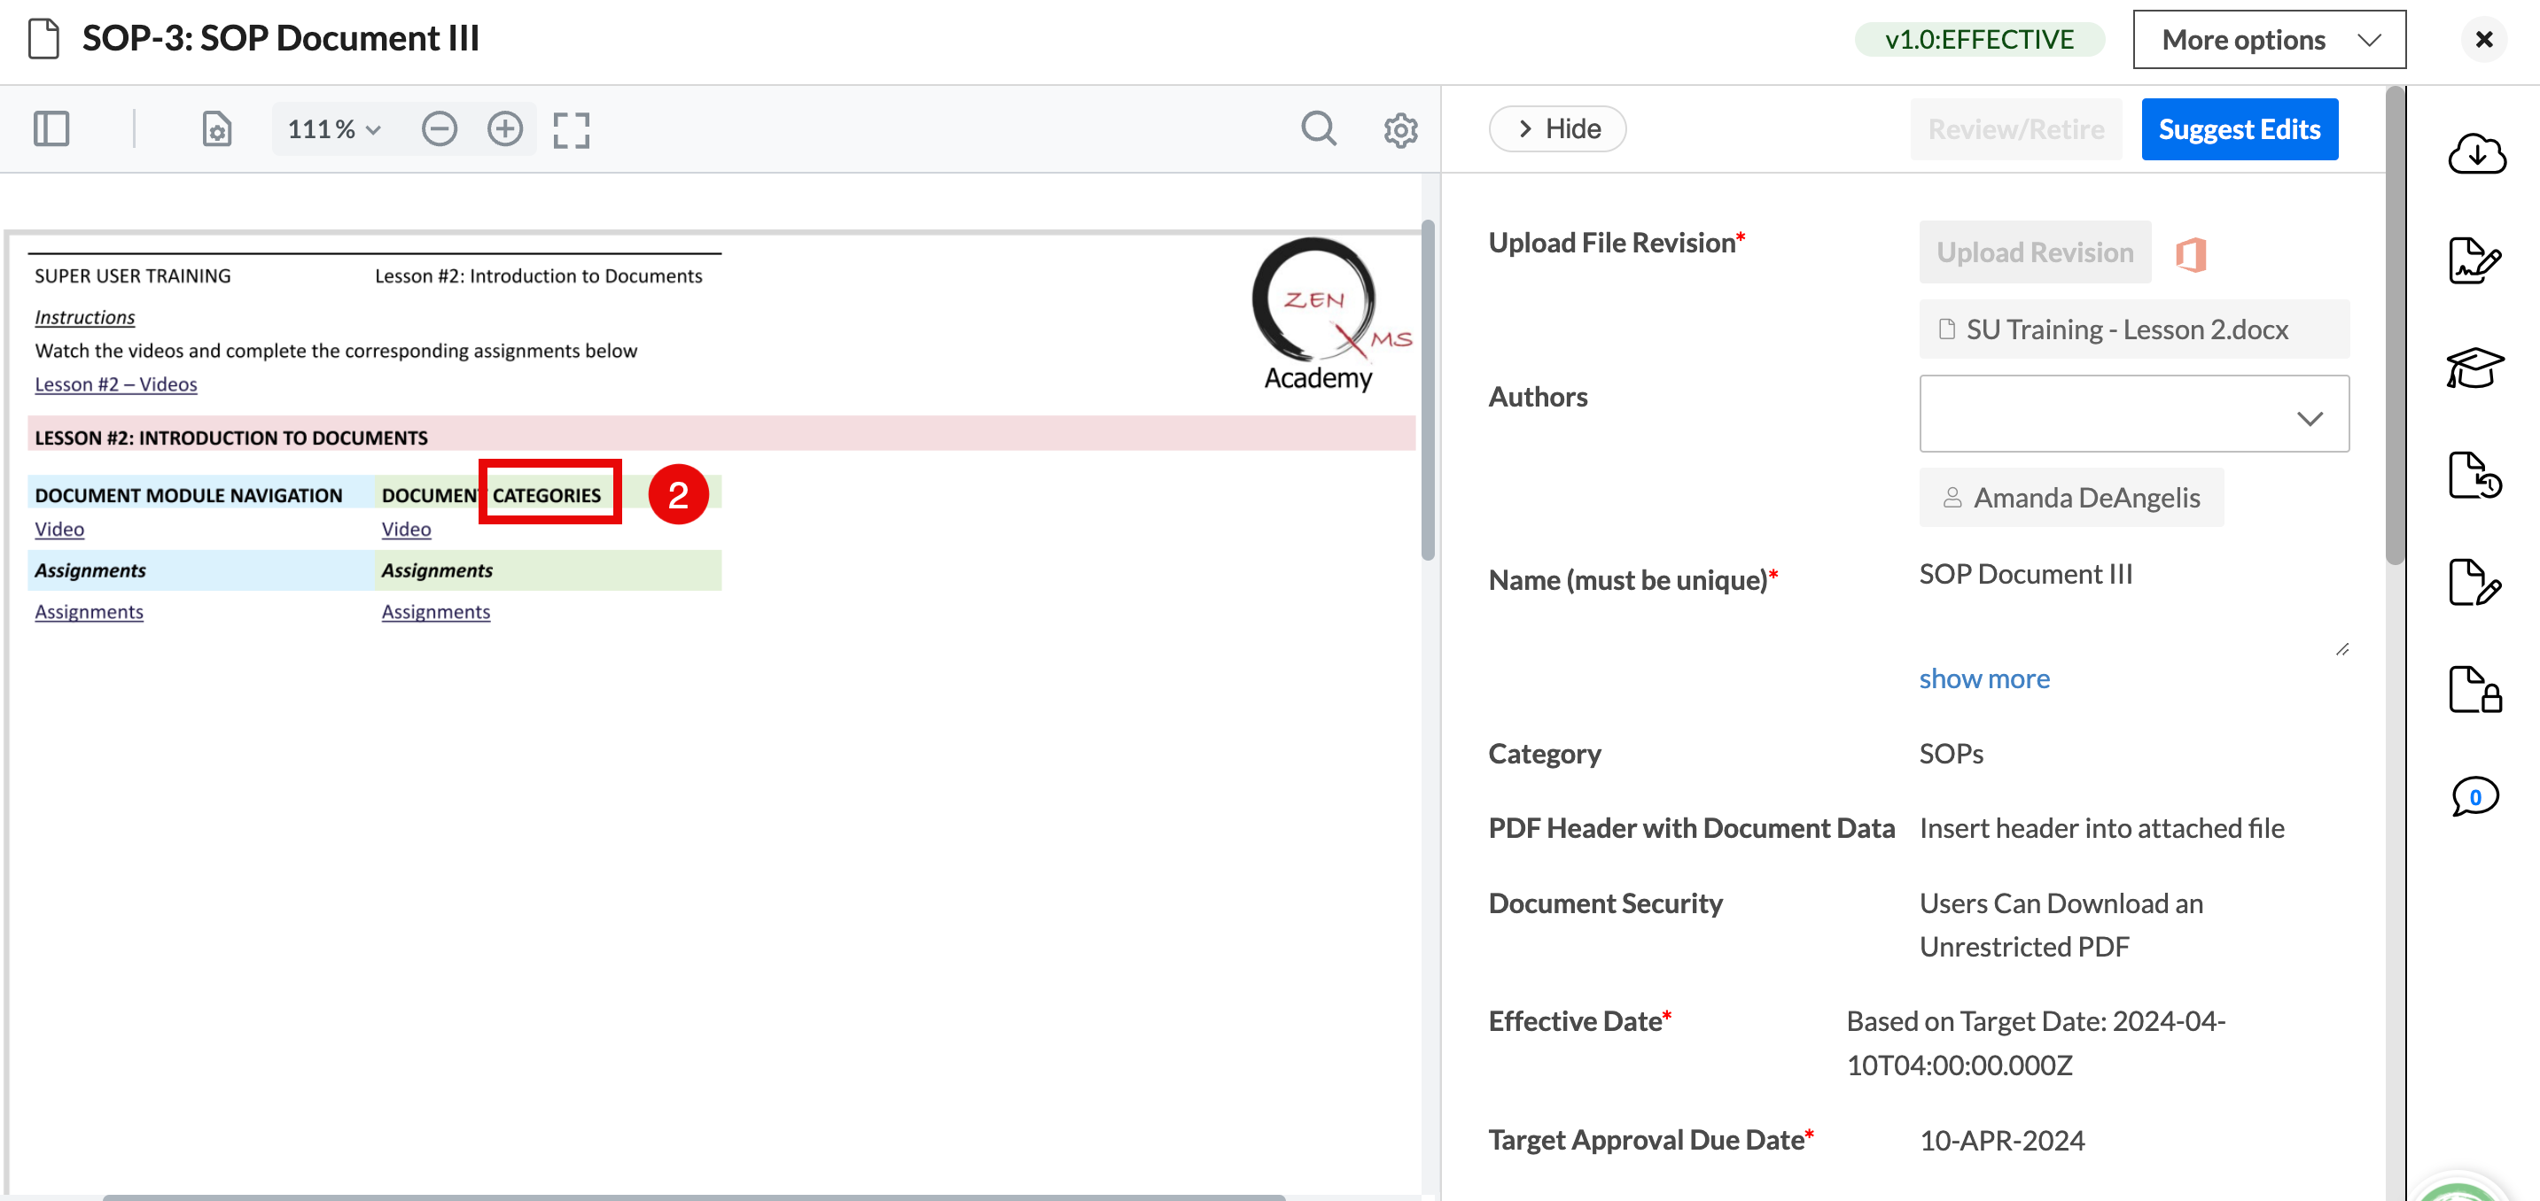This screenshot has width=2540, height=1201.
Task: Click the details panel vertical scrollbar
Action: point(2394,325)
